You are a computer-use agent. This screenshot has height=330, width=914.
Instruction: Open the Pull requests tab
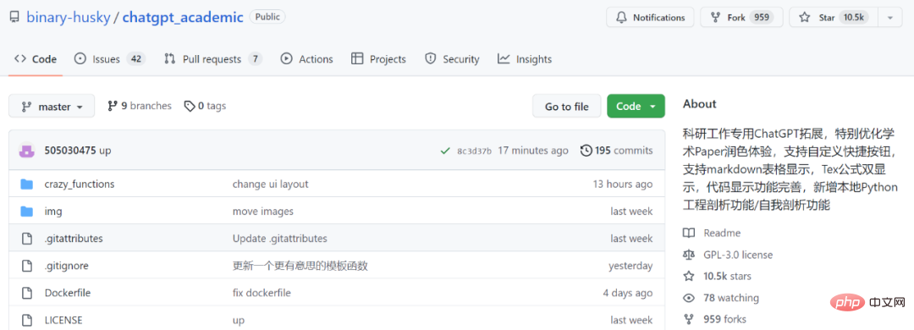coord(212,59)
